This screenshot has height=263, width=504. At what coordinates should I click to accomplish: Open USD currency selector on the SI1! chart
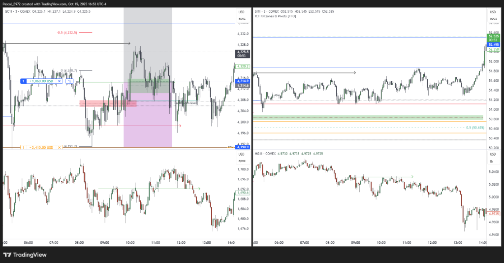(492, 12)
